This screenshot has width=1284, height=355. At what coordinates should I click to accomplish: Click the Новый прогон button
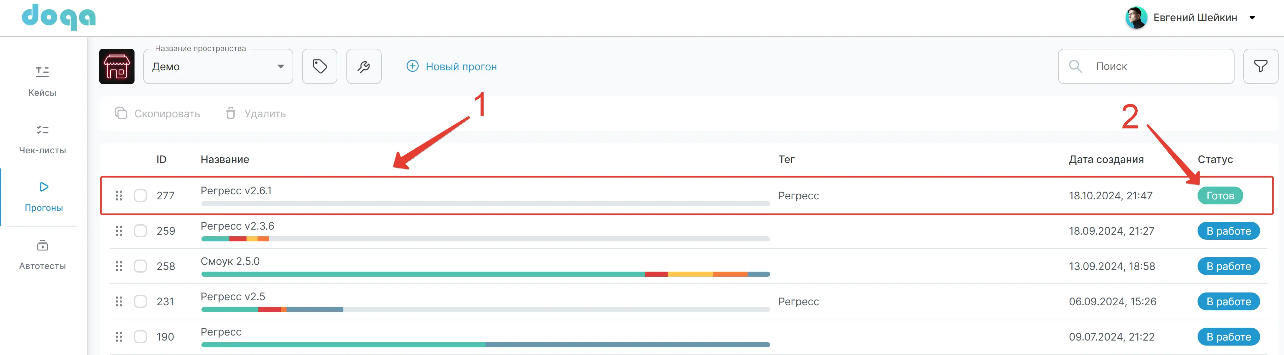click(x=452, y=66)
